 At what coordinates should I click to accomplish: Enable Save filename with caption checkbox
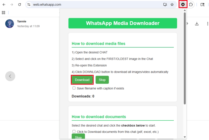[x=74, y=88]
